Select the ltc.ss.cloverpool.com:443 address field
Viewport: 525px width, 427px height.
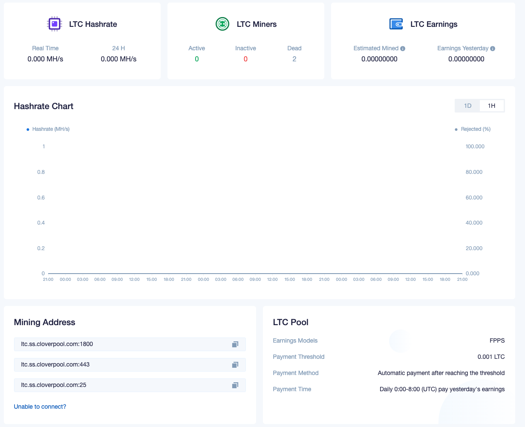130,365
